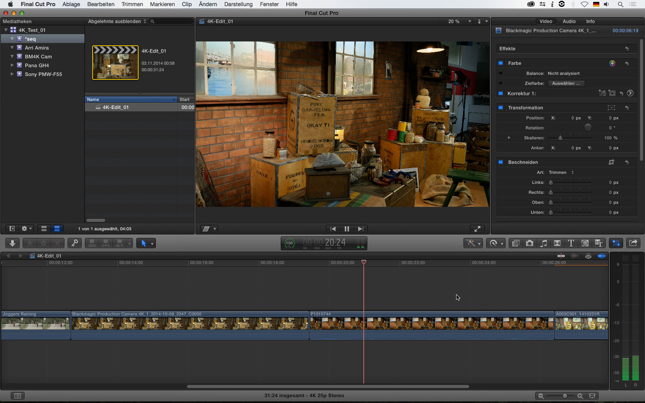
Task: Open the titles browser T icon
Action: click(x=571, y=243)
